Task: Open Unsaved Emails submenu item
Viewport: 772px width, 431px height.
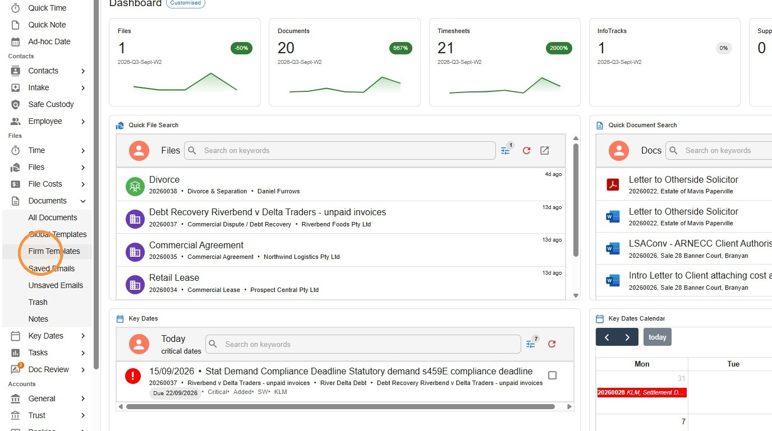Action: [x=56, y=285]
